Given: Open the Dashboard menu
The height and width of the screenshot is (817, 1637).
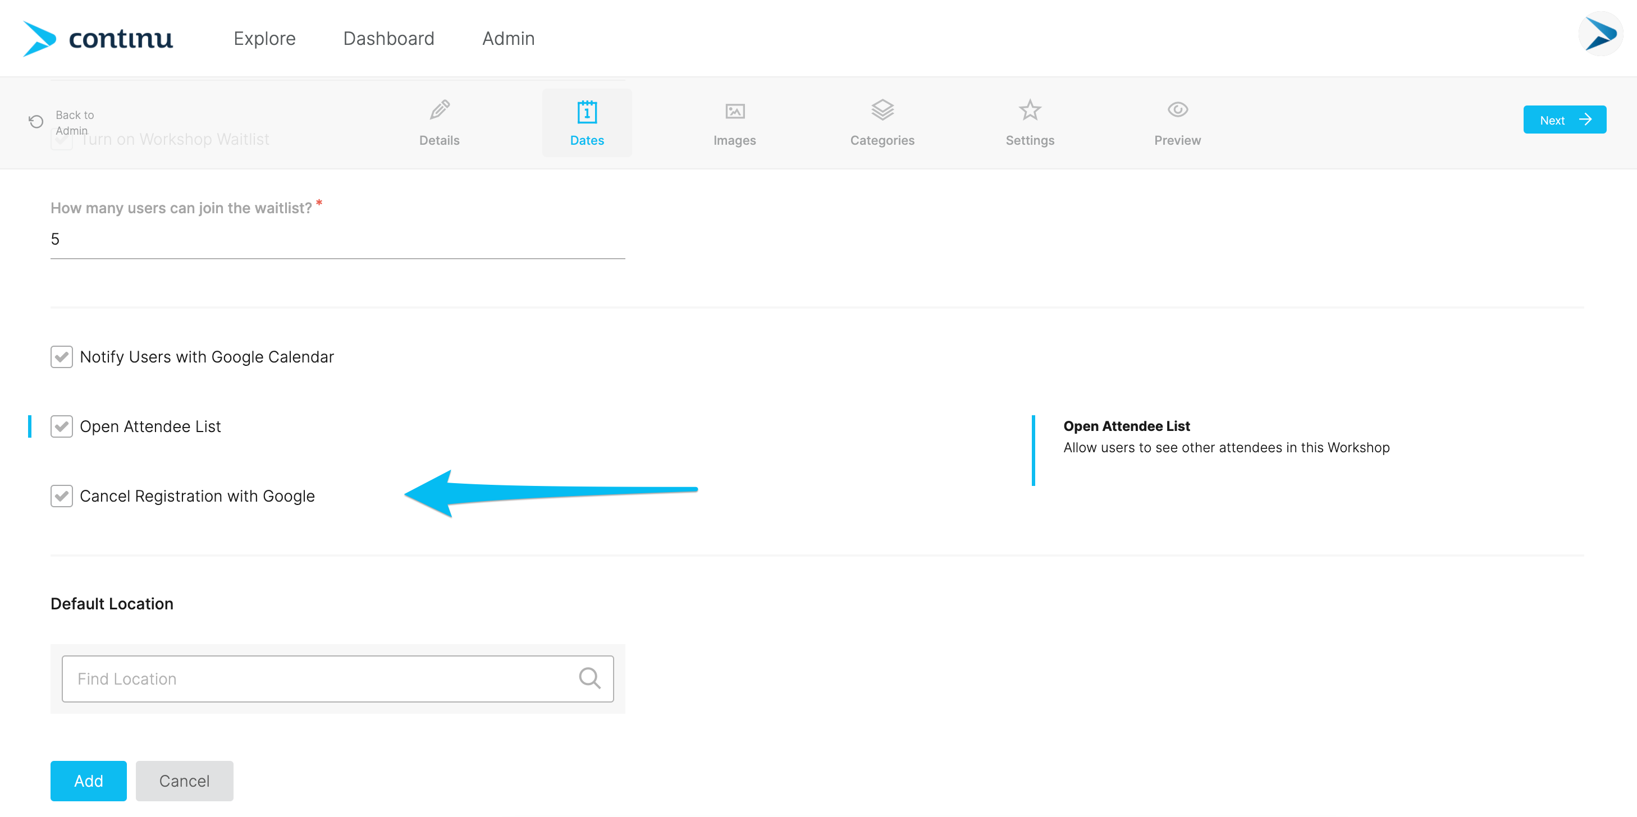Looking at the screenshot, I should point(388,39).
